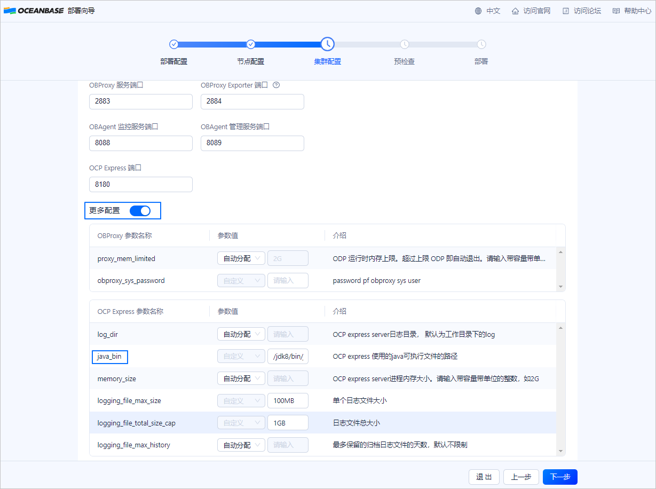Open the log_dir allocation mode dropdown
The image size is (656, 489).
click(241, 334)
